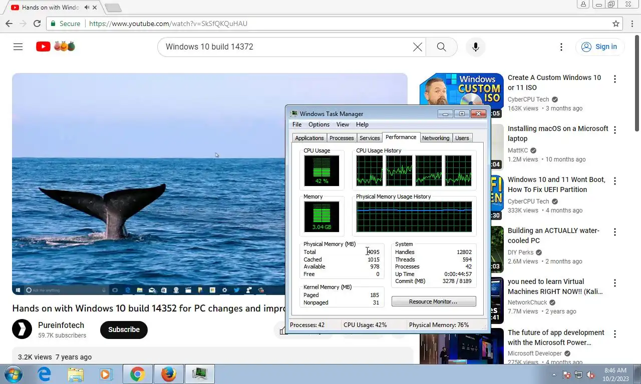Open options for 'Building an ACTUALLY water-cooled PC'

coord(615,232)
